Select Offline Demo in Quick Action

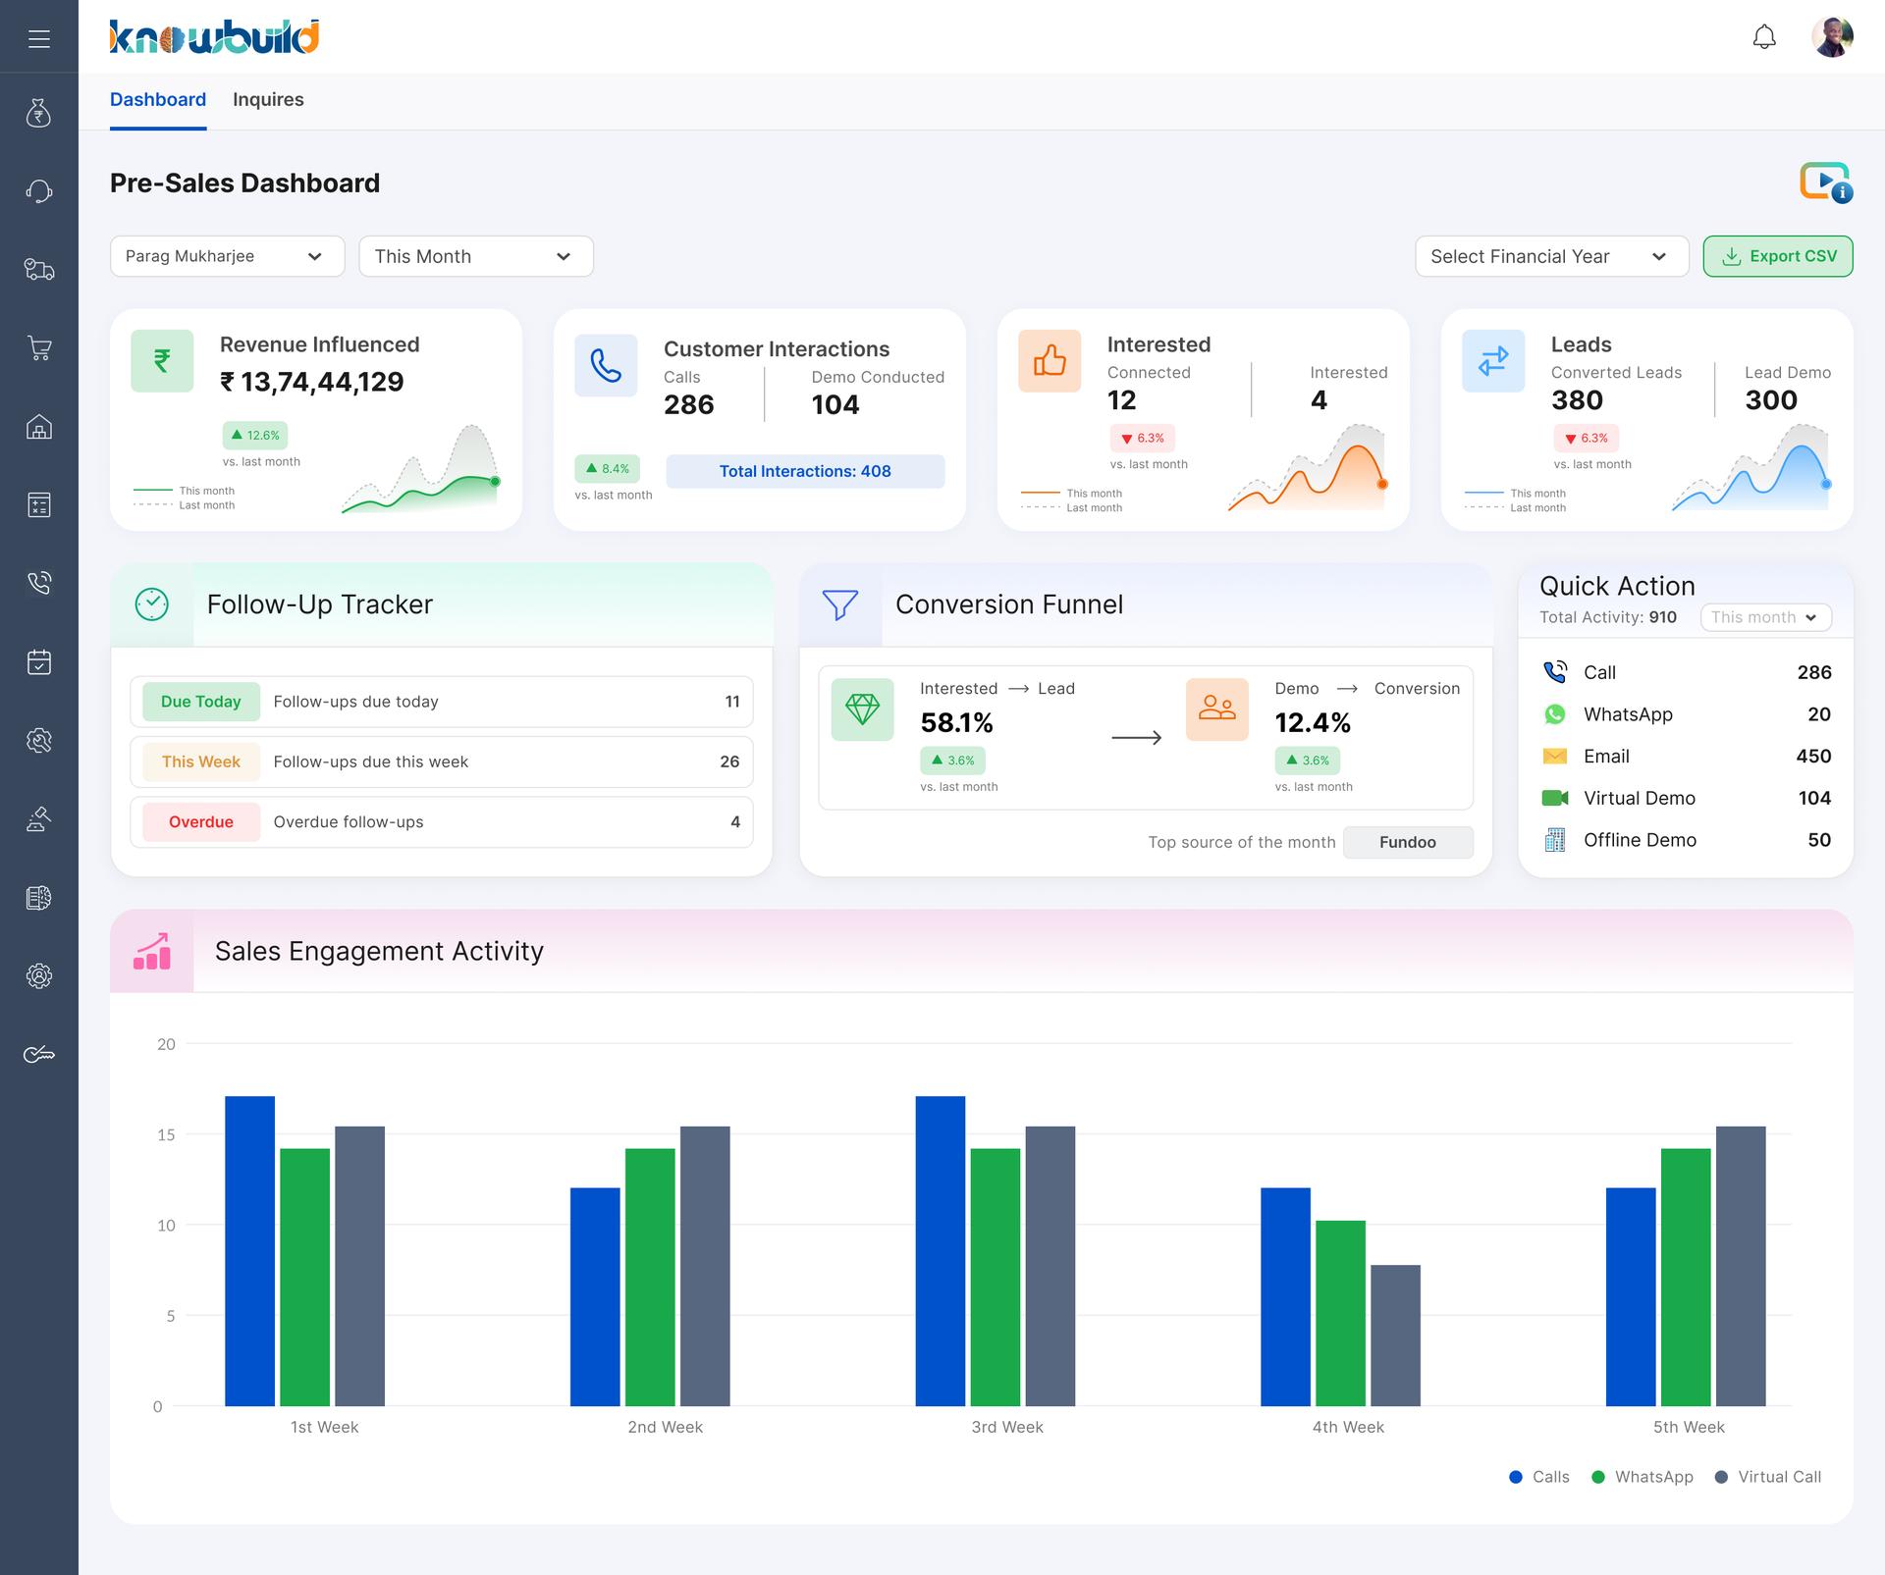tap(1686, 840)
